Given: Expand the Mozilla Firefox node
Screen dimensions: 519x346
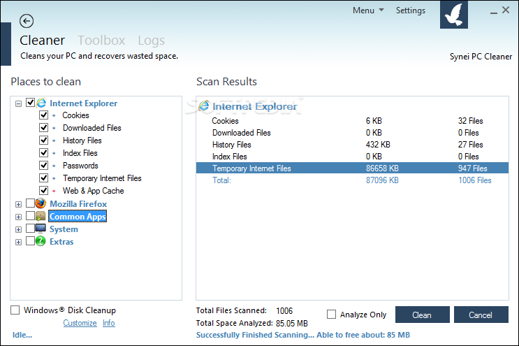Looking at the screenshot, I should pyautogui.click(x=19, y=204).
